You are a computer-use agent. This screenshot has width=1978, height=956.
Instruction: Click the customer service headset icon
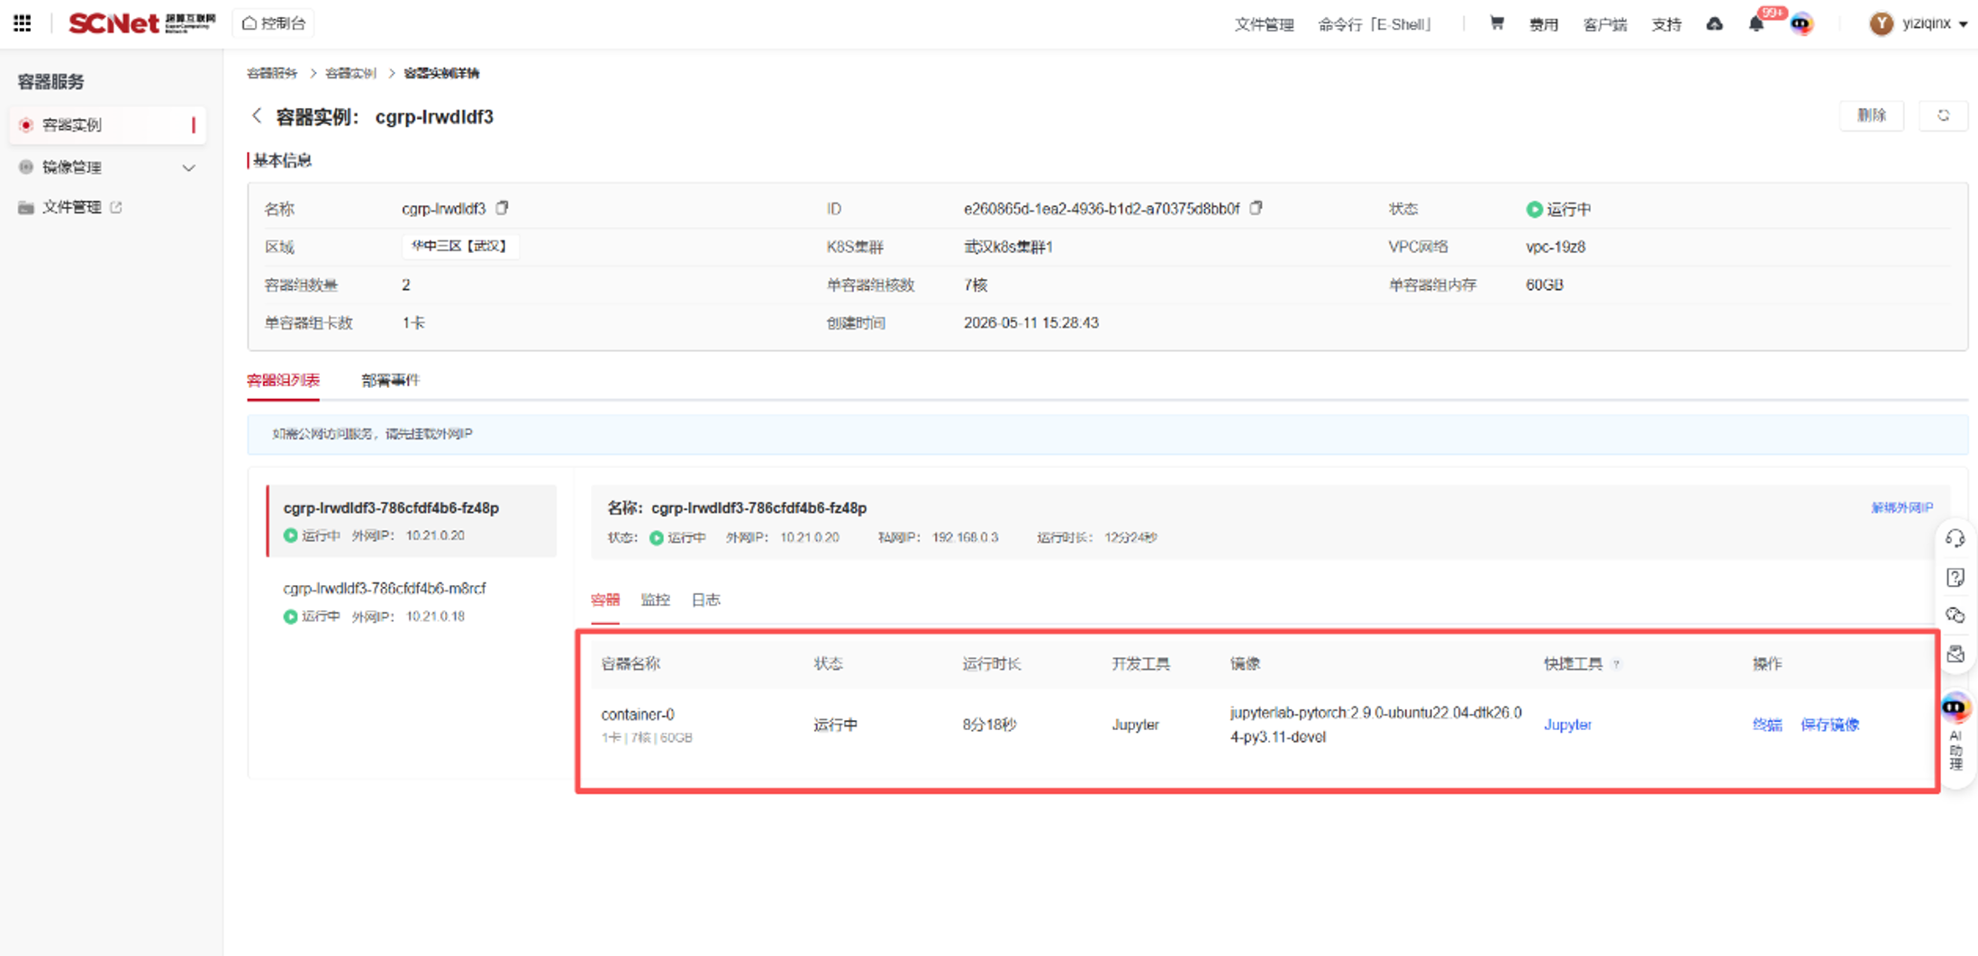[1955, 538]
